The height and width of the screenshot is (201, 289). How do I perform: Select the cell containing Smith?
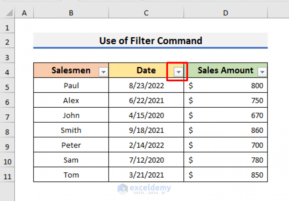pos(71,130)
